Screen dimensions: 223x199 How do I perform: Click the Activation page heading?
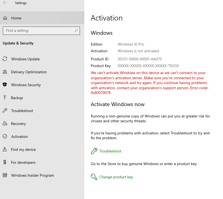(107, 18)
